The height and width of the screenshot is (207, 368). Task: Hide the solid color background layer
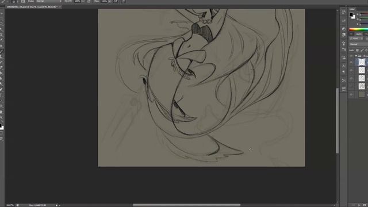(x=351, y=94)
